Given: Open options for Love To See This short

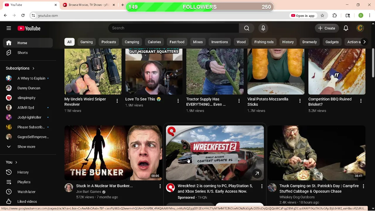Looking at the screenshot, I should pos(178,101).
